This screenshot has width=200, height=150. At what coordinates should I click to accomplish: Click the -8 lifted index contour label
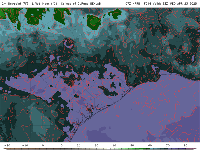point(186,139)
